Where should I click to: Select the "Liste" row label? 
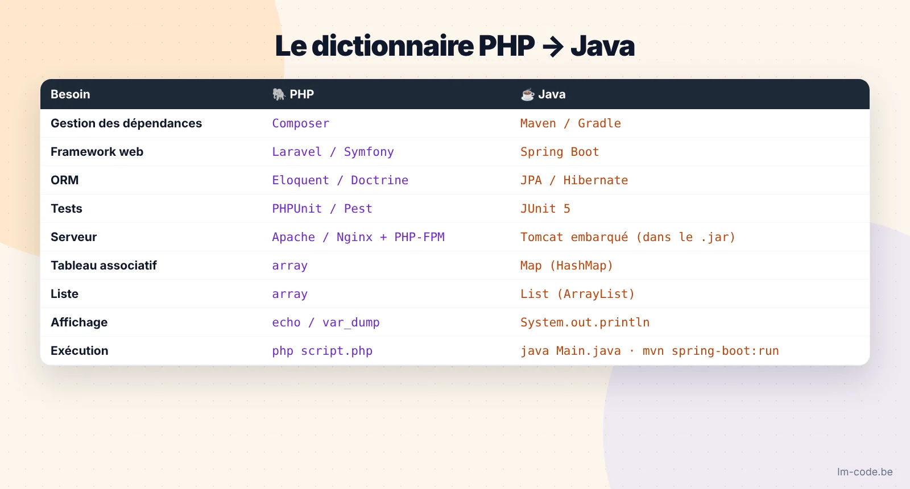pos(65,294)
